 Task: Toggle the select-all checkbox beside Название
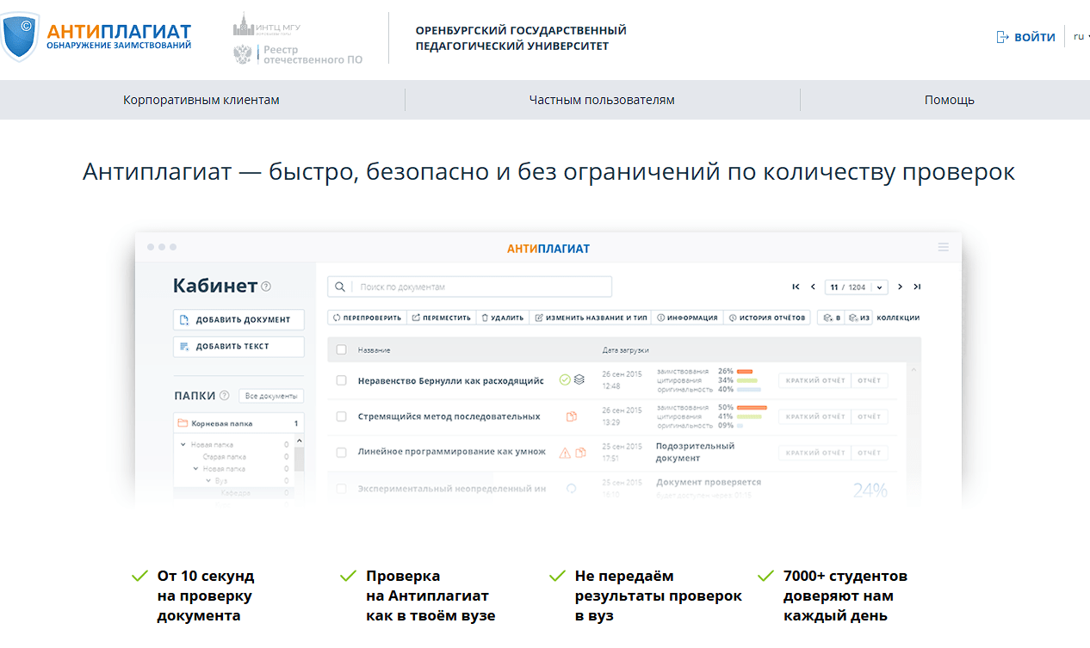(x=341, y=349)
